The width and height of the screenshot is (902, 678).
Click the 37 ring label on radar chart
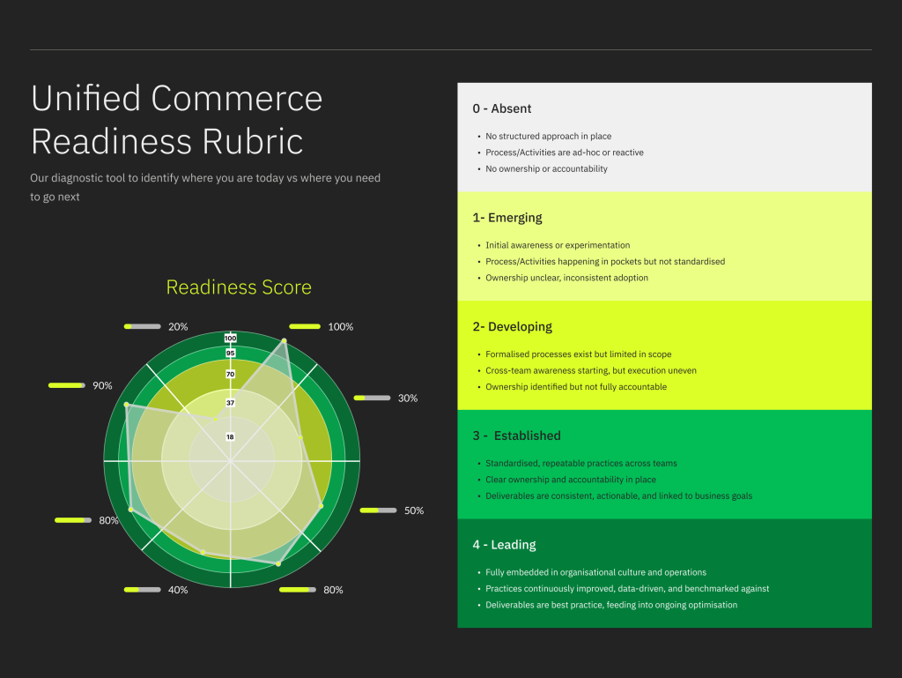coord(231,403)
